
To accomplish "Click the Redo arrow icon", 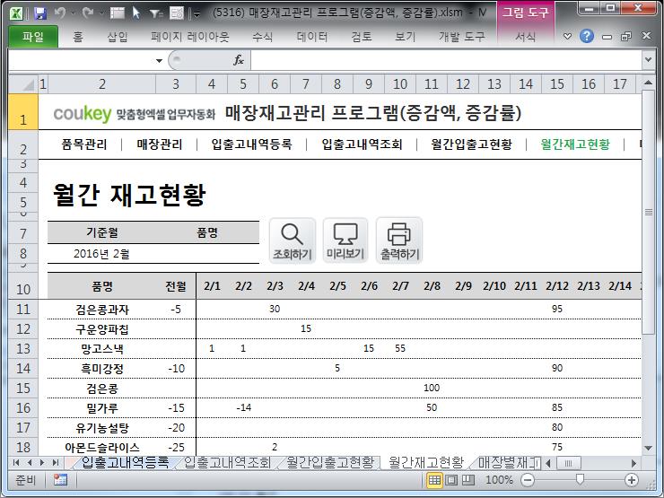I will (x=88, y=13).
